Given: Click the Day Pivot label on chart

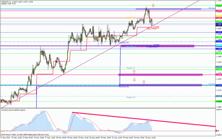Looking at the screenshot, I should (151, 29).
